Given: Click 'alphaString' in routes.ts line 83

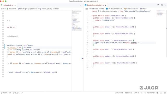Looking at the screenshot, I should click(49, 72).
